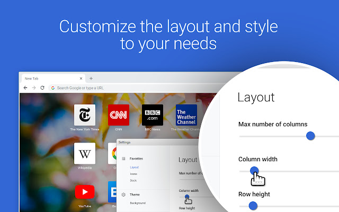This screenshot has width=339, height=212.
Task: Open the BBC News shortcut tile
Action: click(153, 115)
